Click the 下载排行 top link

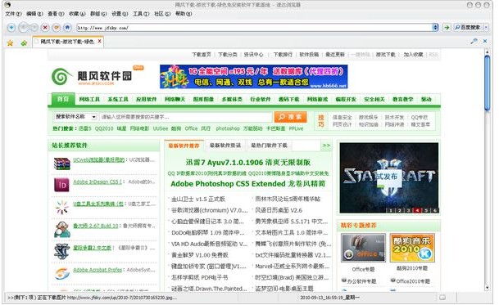[x=283, y=55]
